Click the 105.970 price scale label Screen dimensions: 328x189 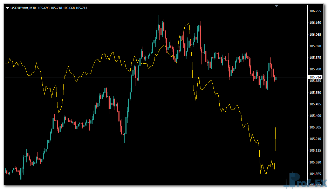pyautogui.click(x=315, y=46)
